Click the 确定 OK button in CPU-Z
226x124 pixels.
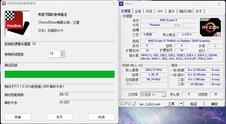point(214,104)
